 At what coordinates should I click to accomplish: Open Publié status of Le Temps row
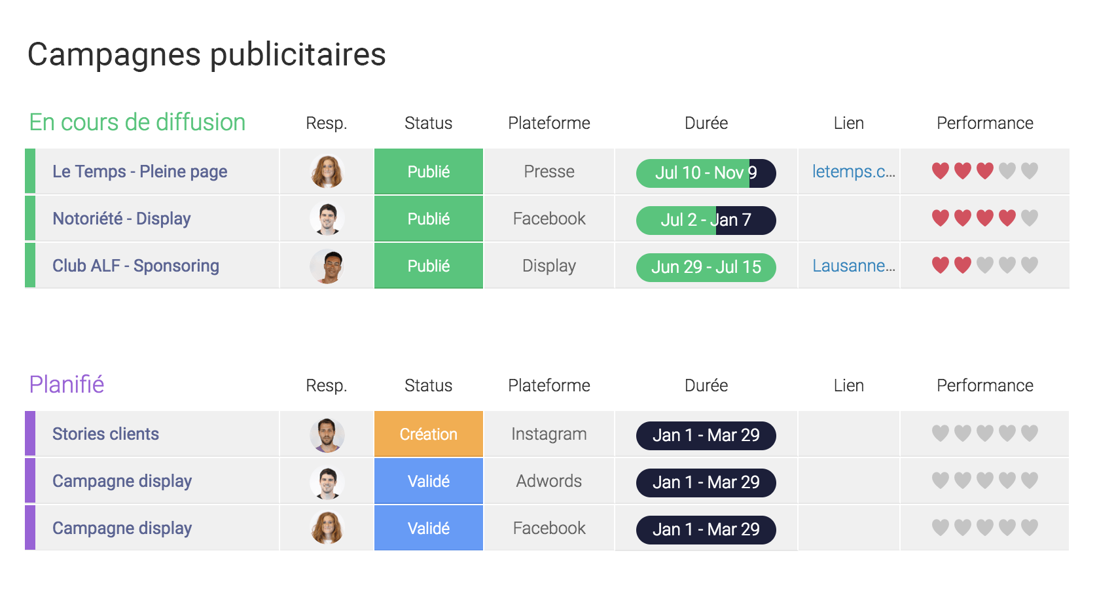429,171
